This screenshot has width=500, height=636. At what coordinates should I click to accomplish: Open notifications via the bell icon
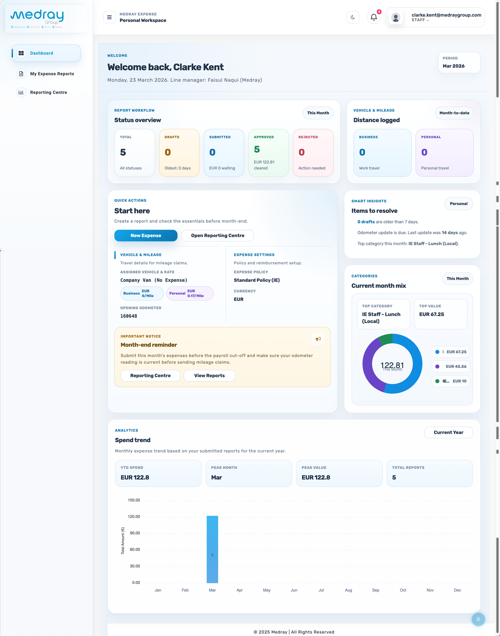(x=373, y=17)
